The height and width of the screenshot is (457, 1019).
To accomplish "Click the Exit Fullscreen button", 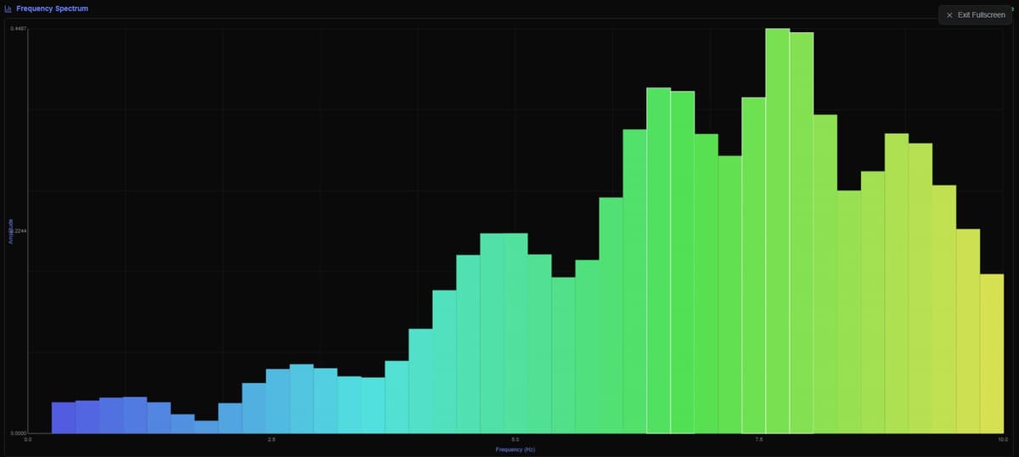I will (975, 15).
